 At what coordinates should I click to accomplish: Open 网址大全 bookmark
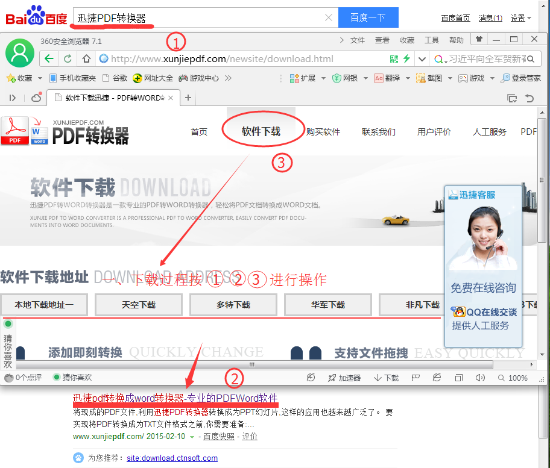point(153,78)
